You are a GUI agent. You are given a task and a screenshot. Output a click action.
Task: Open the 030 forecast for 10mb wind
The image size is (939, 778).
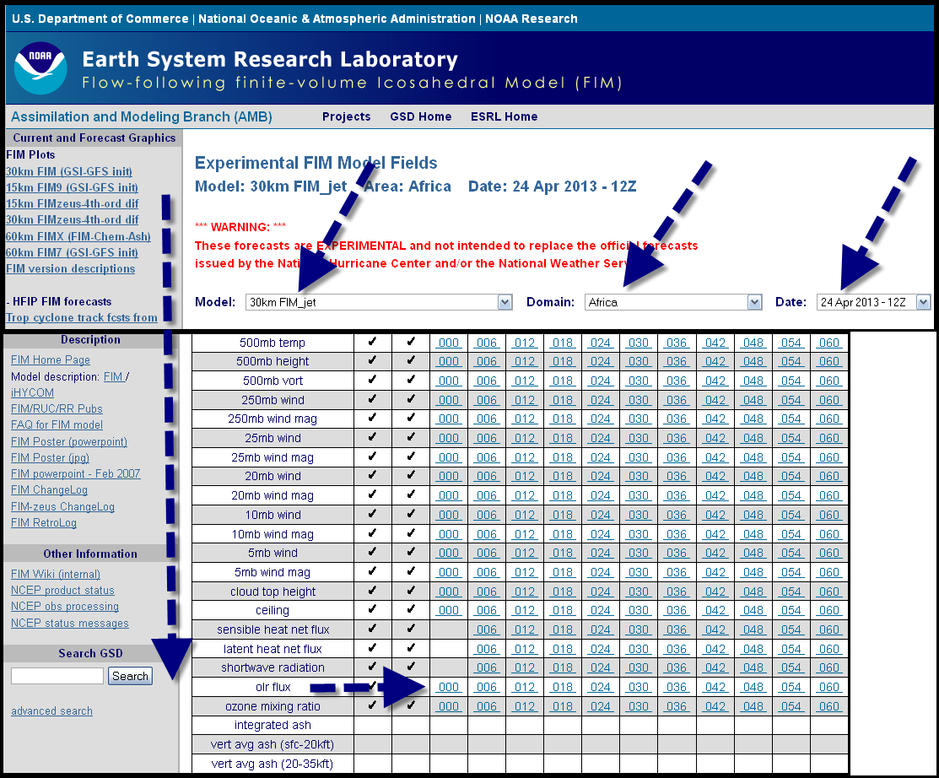point(639,515)
